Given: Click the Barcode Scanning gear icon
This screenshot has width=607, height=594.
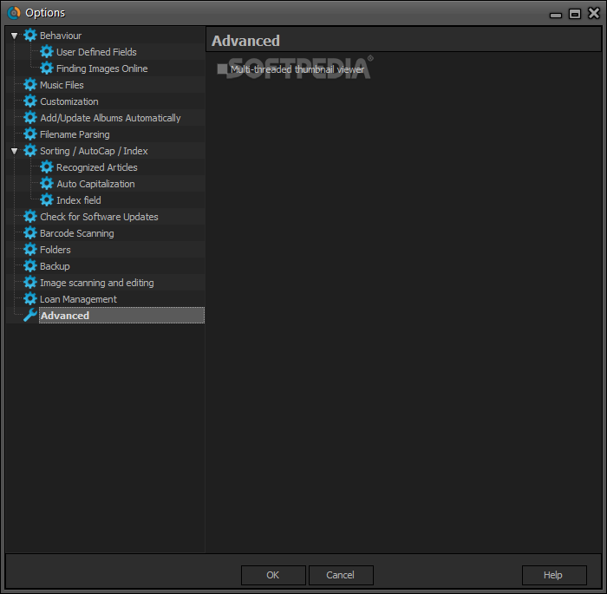Looking at the screenshot, I should [30, 232].
